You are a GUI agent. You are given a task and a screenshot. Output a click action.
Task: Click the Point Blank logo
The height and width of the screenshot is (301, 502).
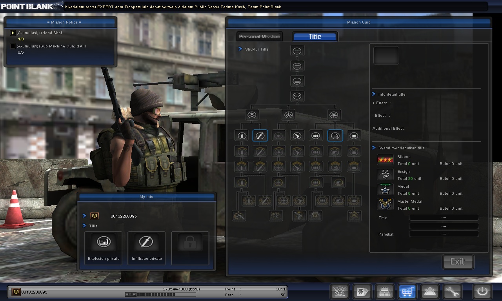point(31,6)
